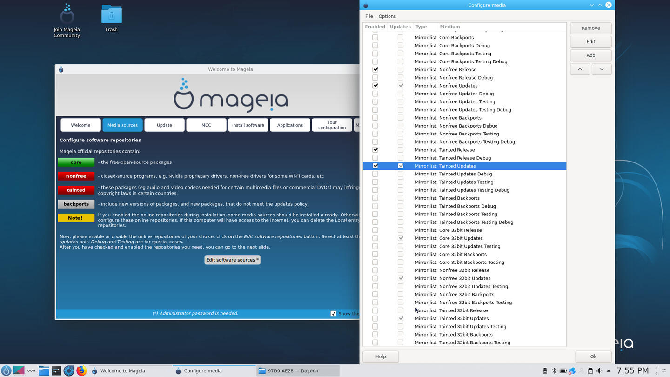Disable the Nonfree Updates medium

pyautogui.click(x=375, y=86)
